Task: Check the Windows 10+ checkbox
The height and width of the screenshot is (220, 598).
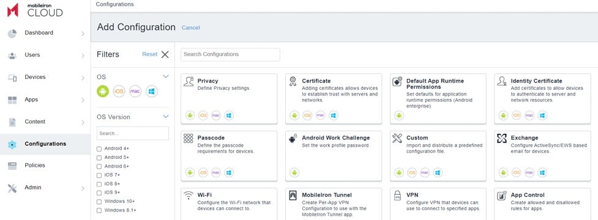Action: 99,201
